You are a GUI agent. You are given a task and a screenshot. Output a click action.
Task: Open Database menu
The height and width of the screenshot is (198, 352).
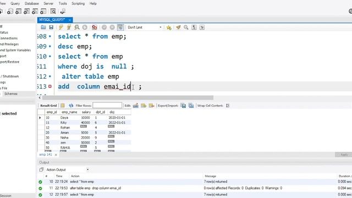click(32, 4)
